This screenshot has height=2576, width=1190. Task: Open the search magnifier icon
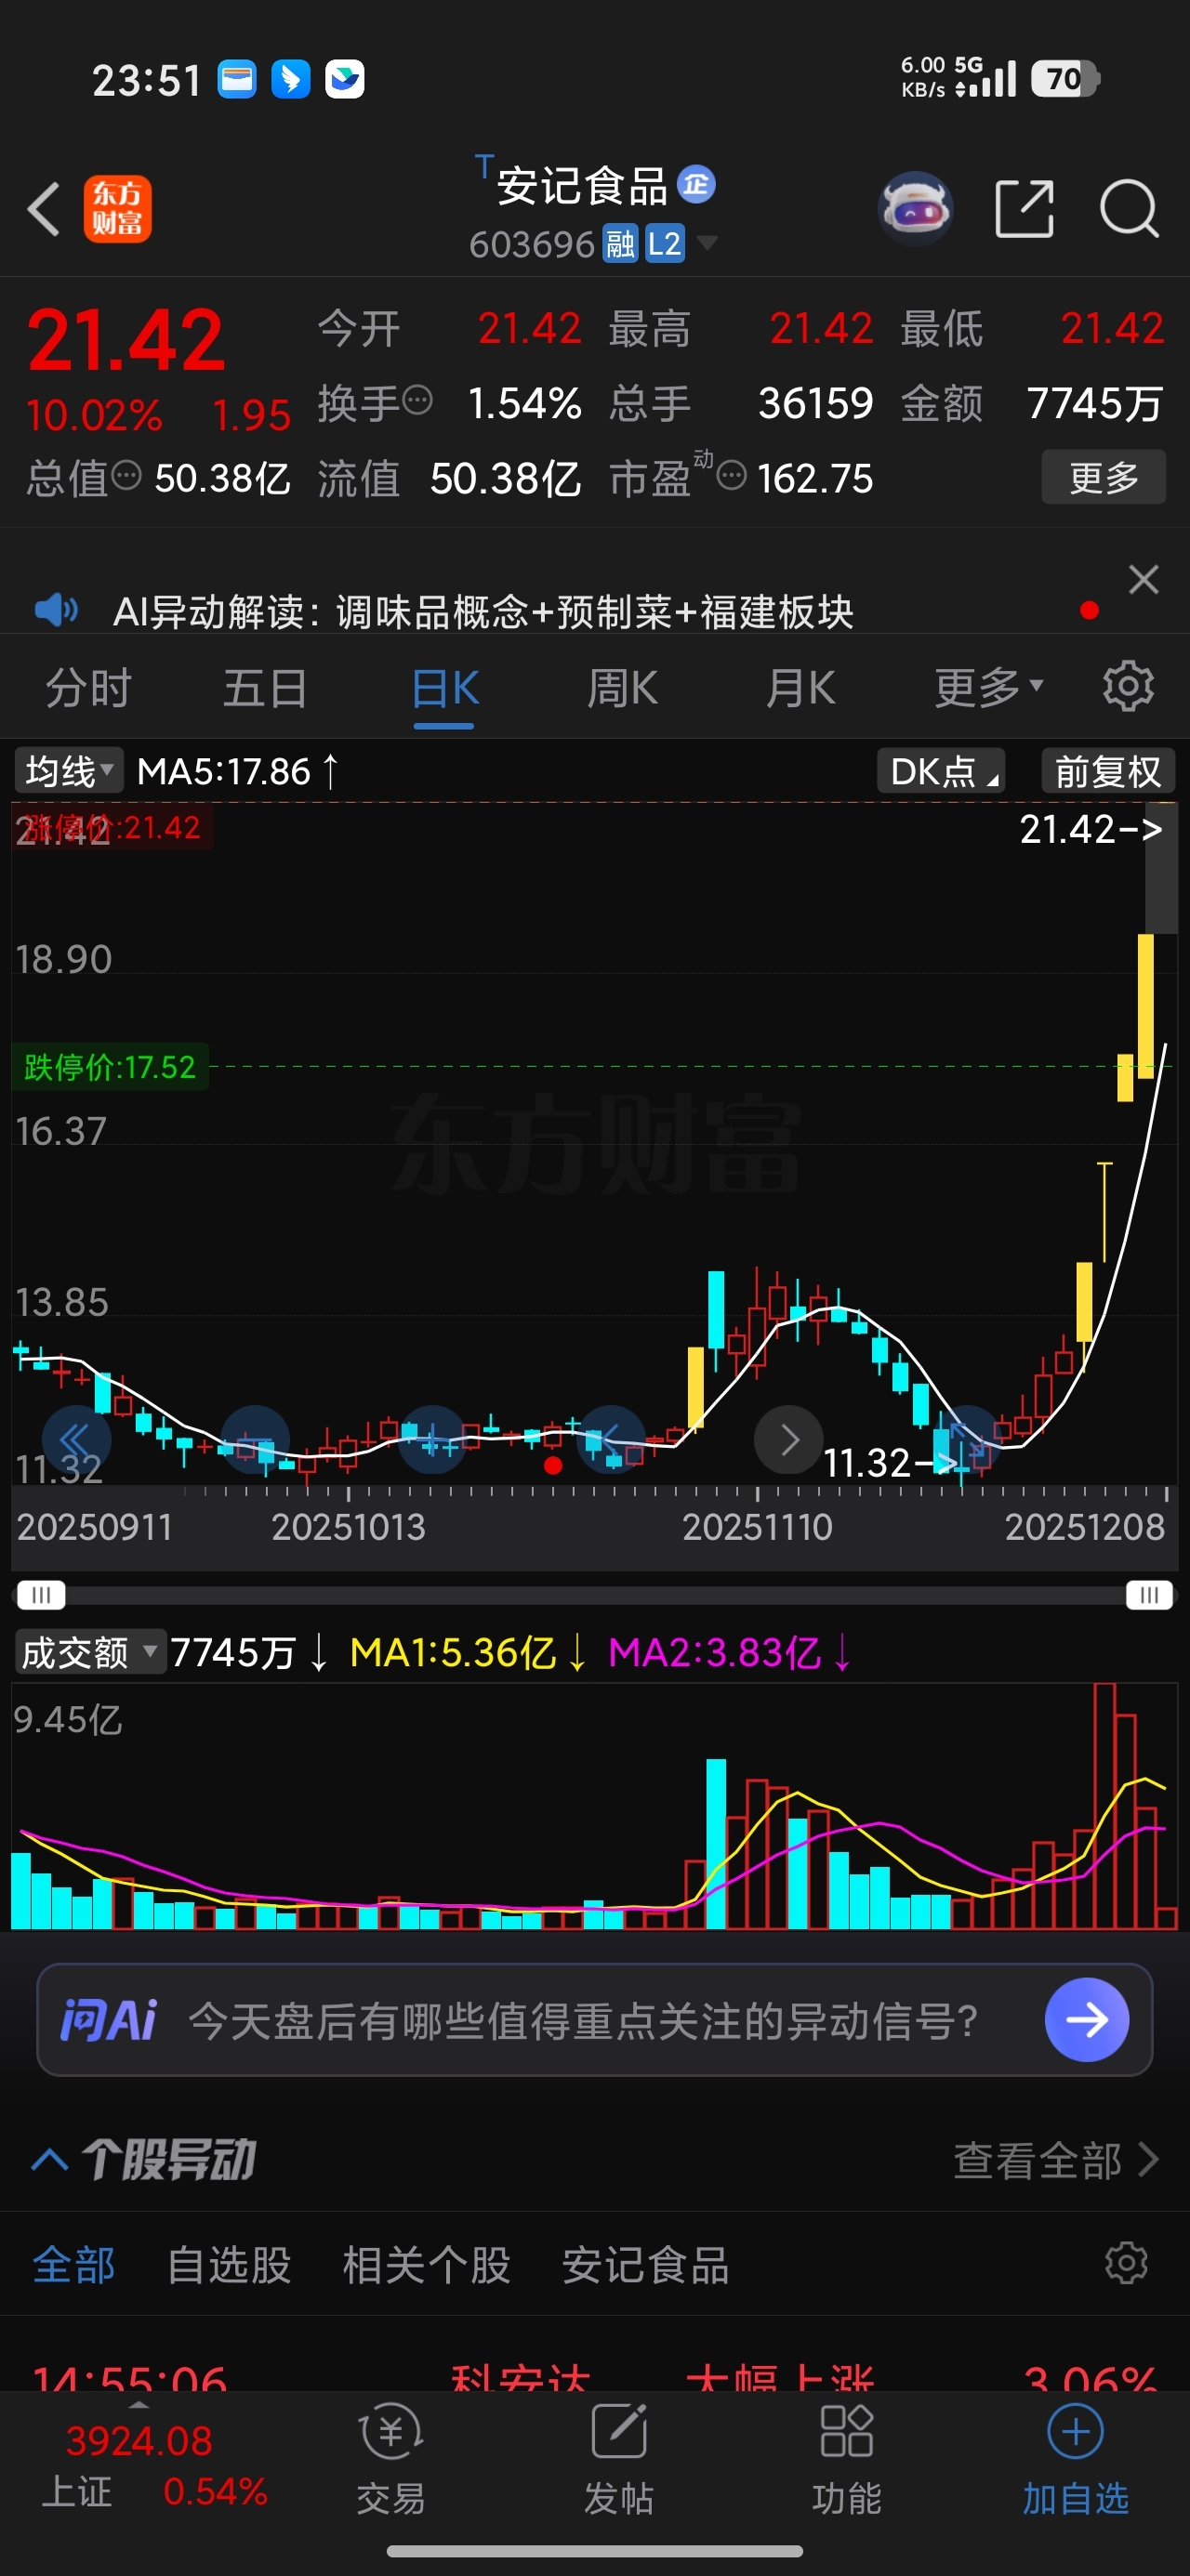click(x=1129, y=209)
